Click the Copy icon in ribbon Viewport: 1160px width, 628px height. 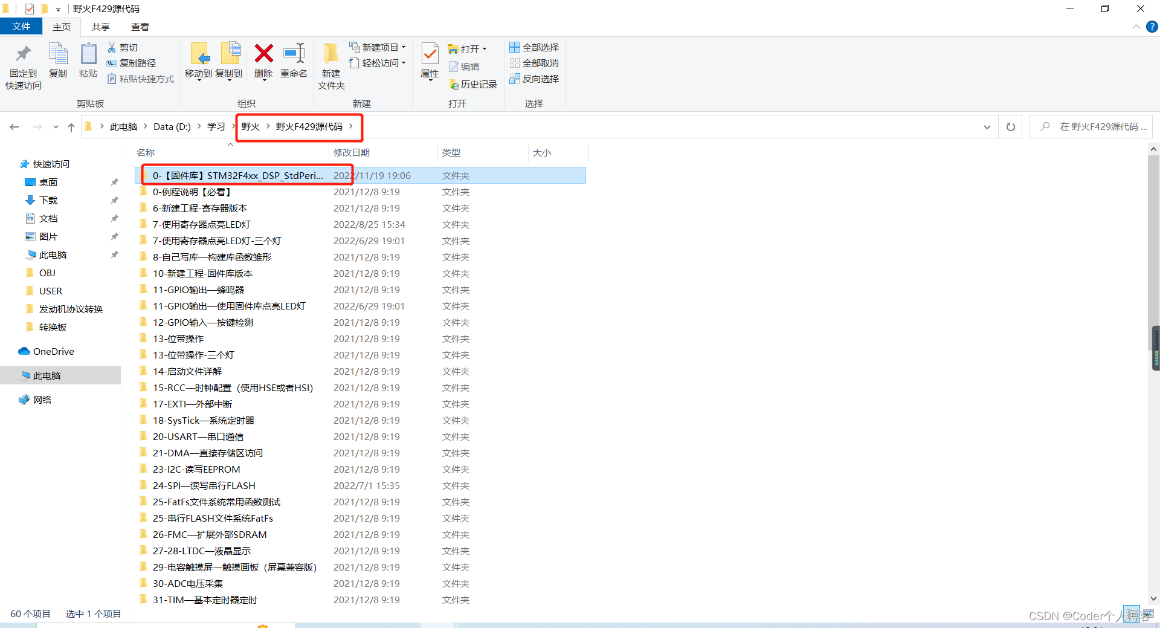coord(58,54)
